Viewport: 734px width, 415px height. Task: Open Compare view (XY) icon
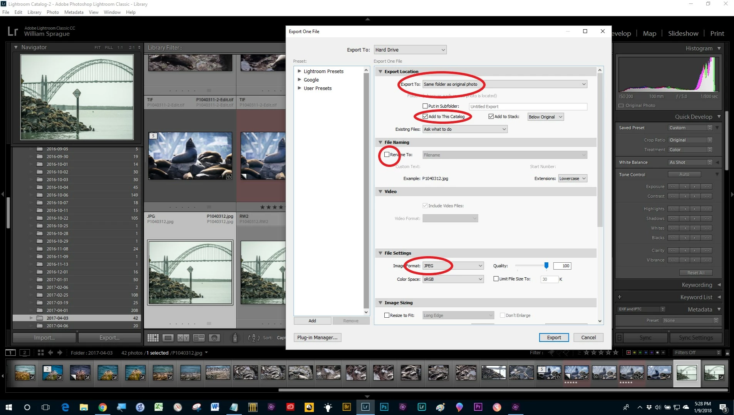tap(183, 338)
